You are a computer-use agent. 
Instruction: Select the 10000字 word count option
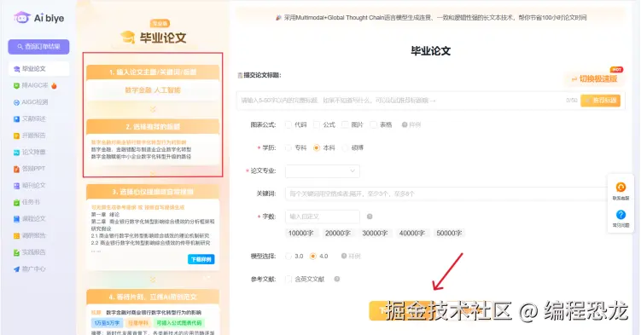(x=301, y=233)
